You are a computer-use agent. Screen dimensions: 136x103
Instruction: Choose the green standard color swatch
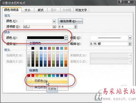tap(49, 75)
